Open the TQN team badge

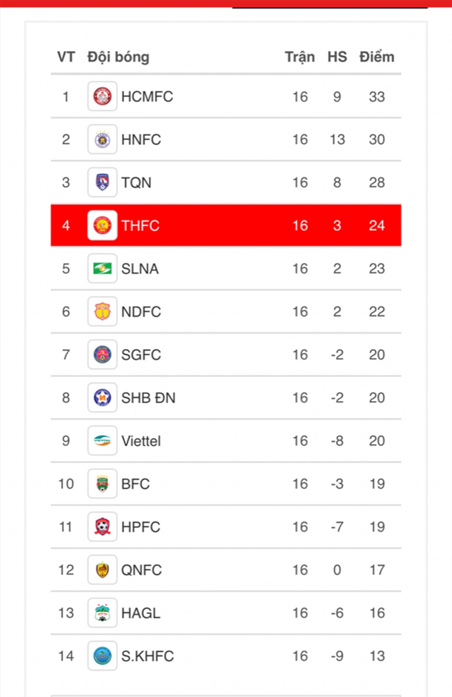(102, 182)
